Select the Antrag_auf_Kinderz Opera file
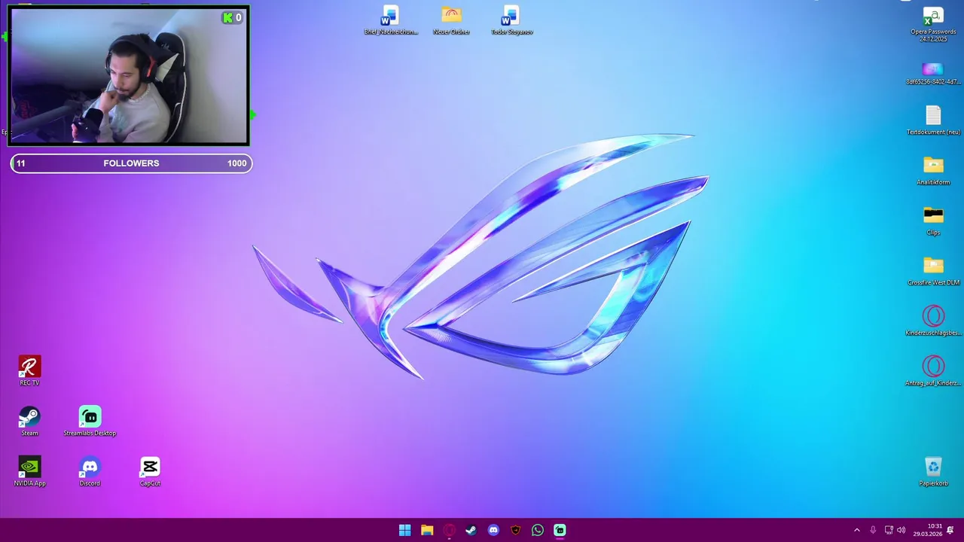 933,371
